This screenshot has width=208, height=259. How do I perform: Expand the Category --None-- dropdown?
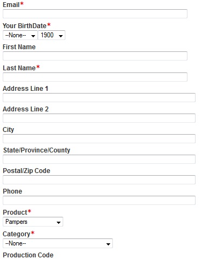pos(58,243)
